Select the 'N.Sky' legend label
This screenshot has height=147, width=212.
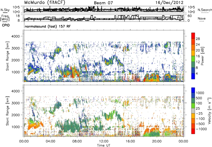5,10
